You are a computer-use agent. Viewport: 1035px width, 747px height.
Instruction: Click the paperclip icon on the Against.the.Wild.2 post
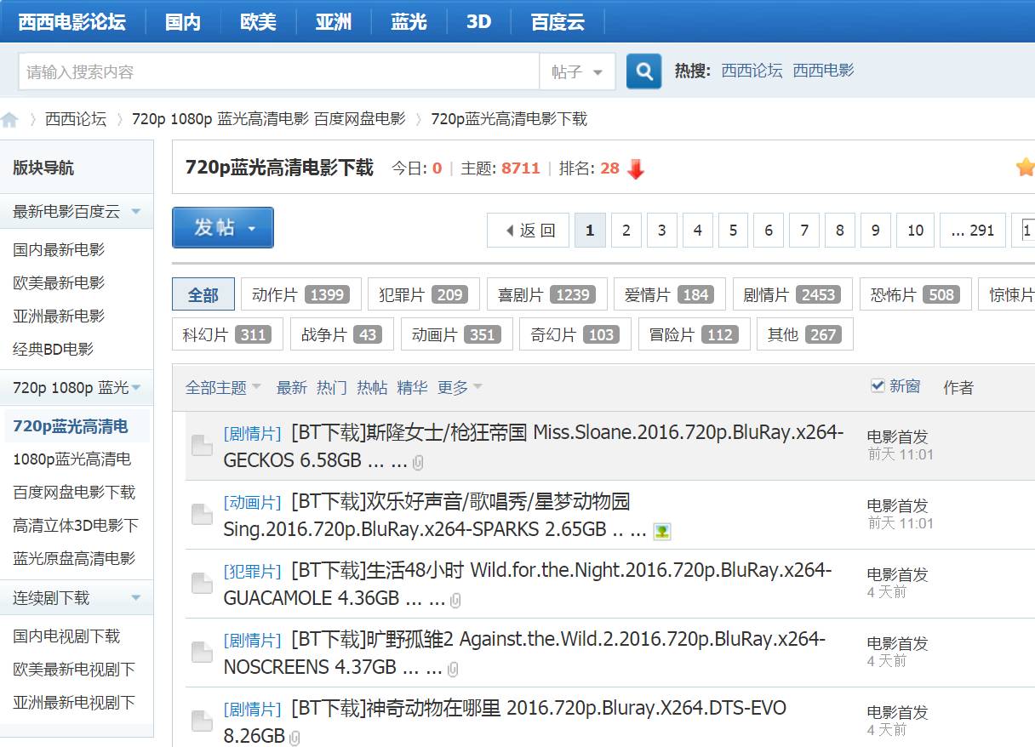pyautogui.click(x=451, y=670)
